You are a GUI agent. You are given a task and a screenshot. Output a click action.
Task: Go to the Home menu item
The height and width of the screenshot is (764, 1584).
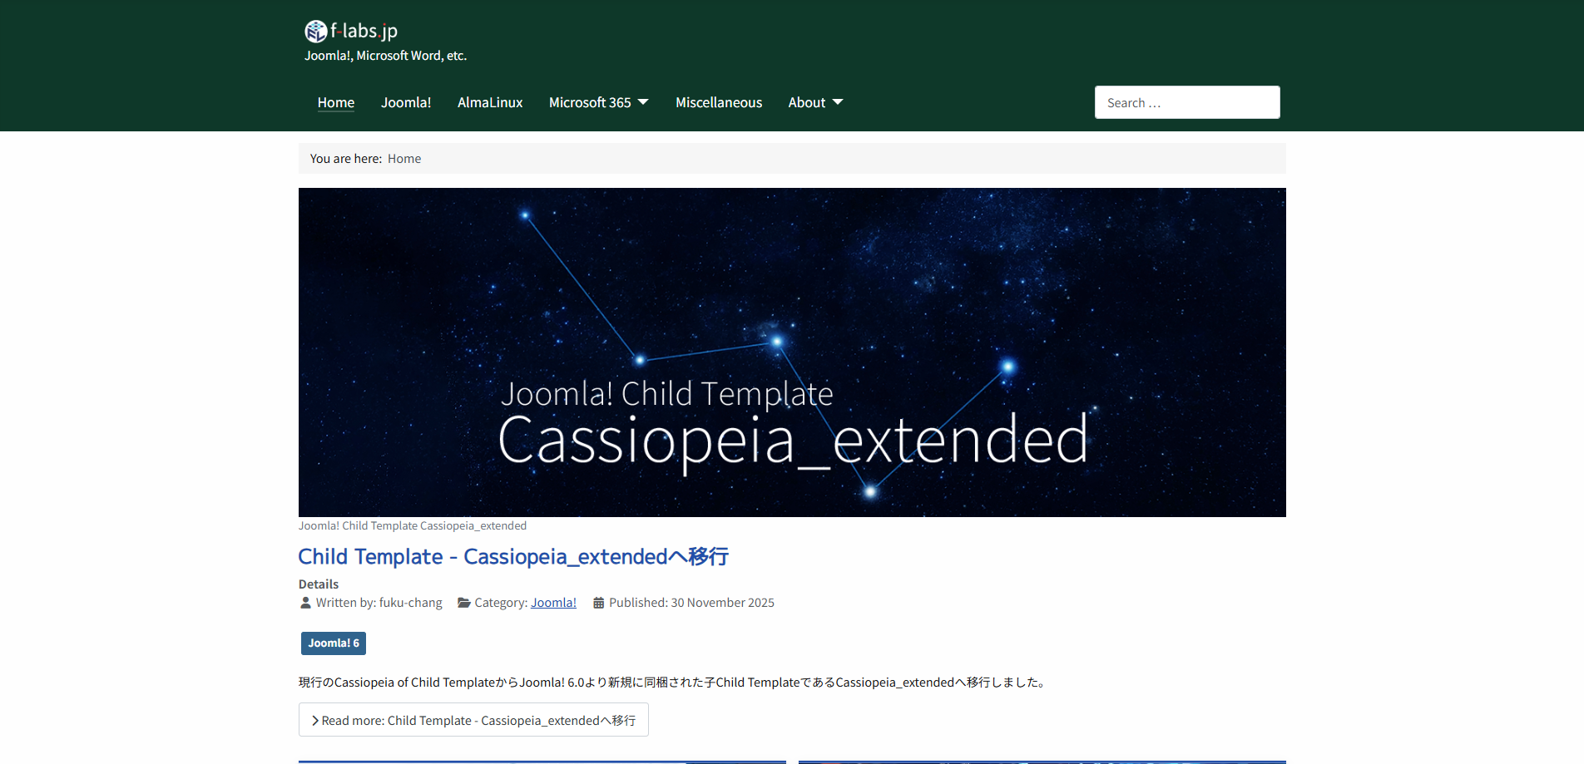(x=335, y=102)
